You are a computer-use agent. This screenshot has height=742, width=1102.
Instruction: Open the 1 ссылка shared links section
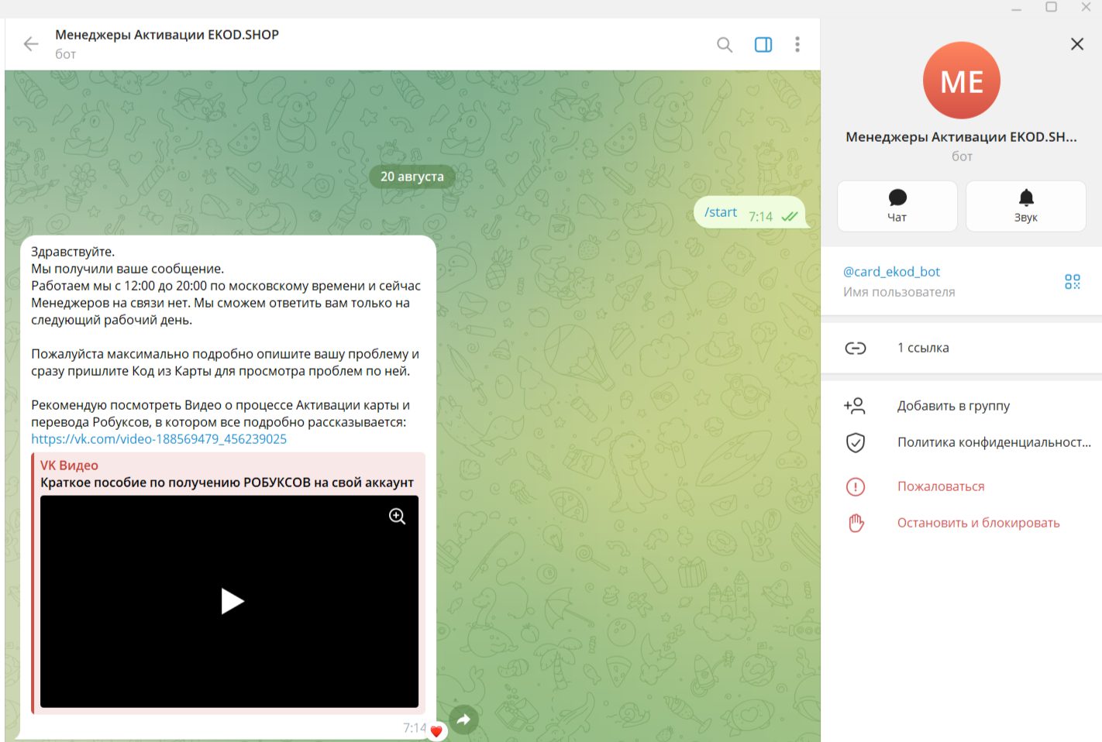click(961, 348)
